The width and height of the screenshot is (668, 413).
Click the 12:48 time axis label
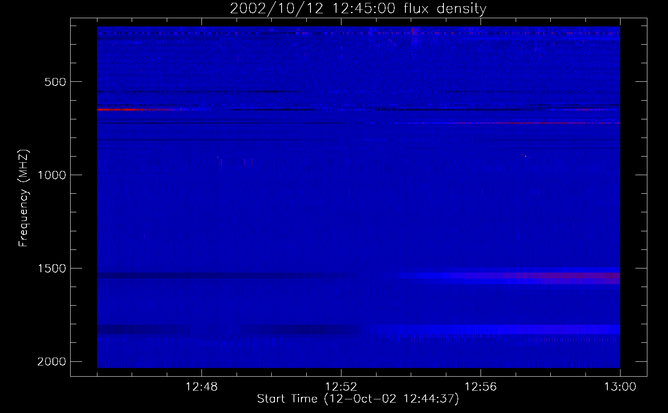[x=201, y=387]
